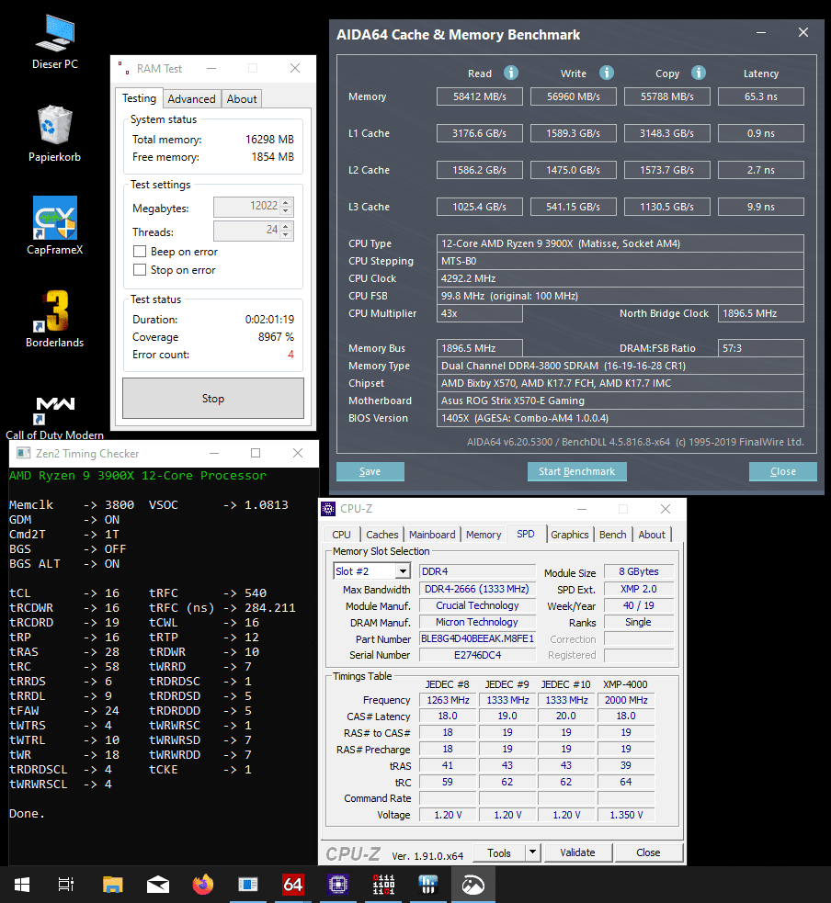Click the Module Size 8 GBytes field

639,571
